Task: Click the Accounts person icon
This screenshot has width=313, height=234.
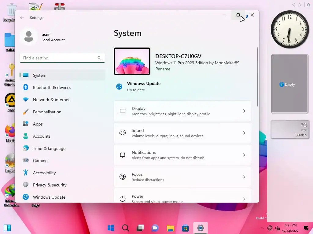Action: click(x=26, y=136)
